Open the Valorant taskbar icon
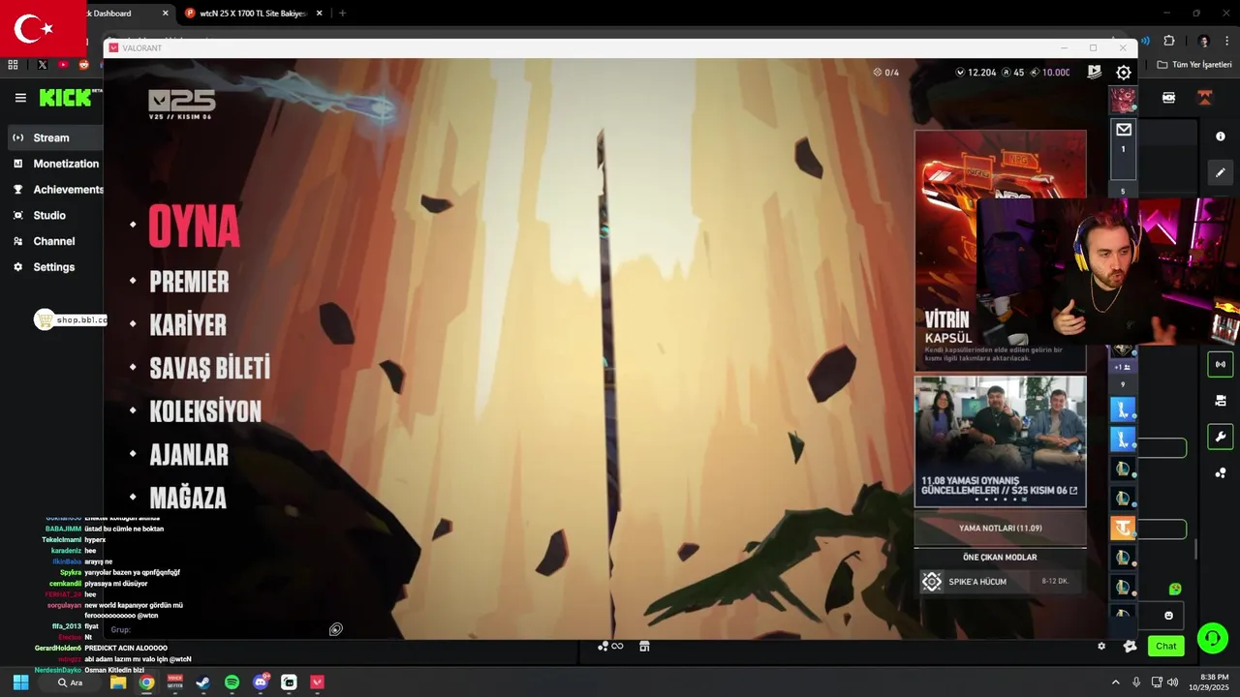 click(317, 682)
